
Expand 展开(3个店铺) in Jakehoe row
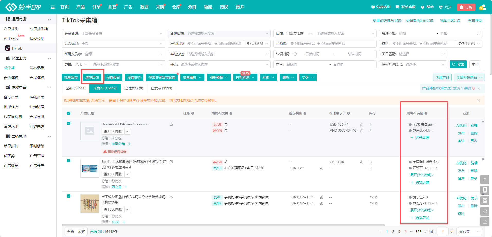422,175
